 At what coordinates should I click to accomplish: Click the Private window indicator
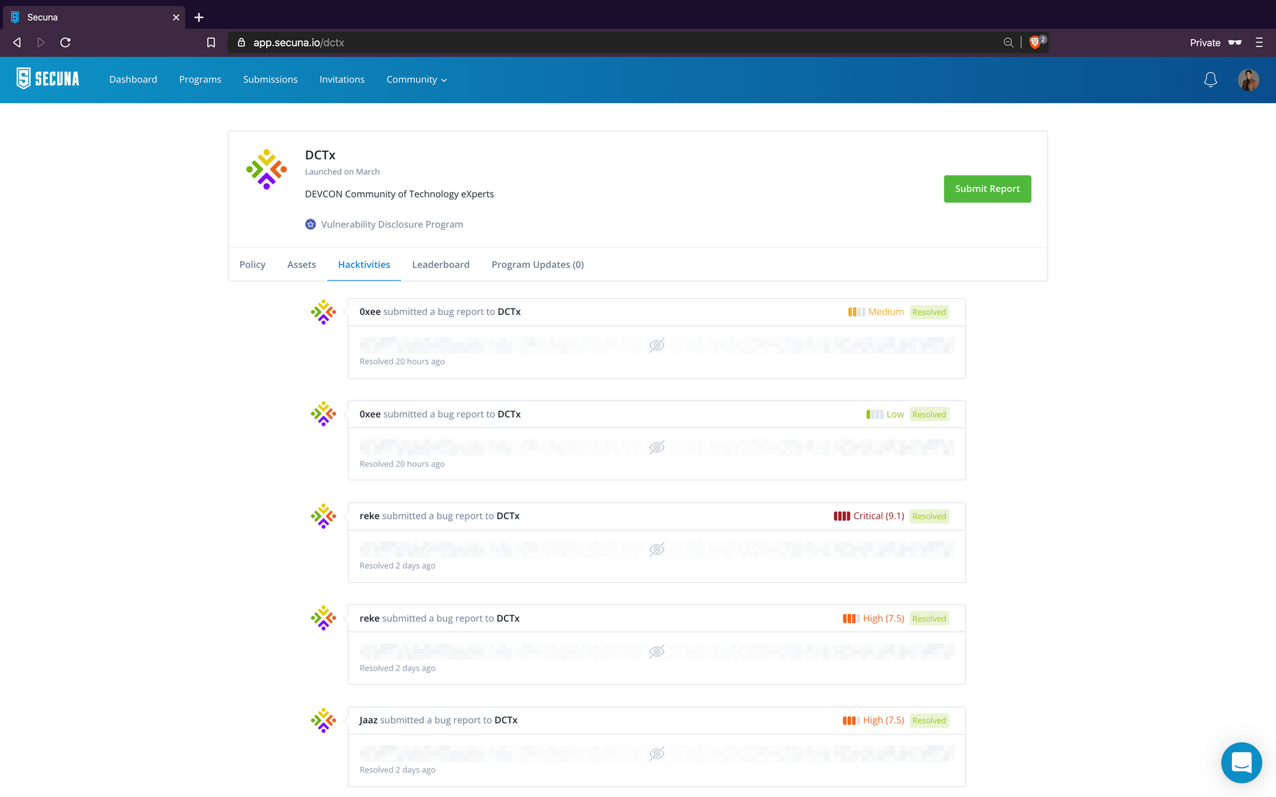click(1215, 43)
